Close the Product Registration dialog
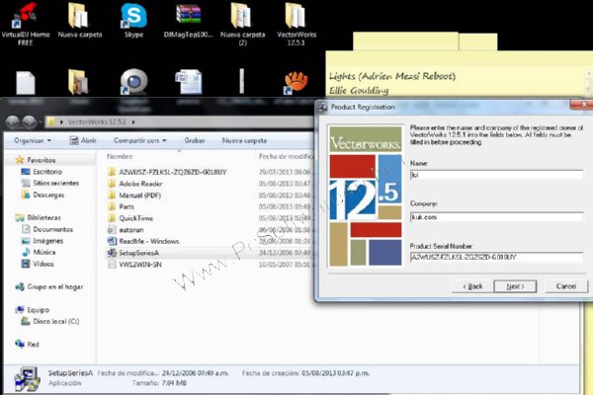 tap(583, 104)
